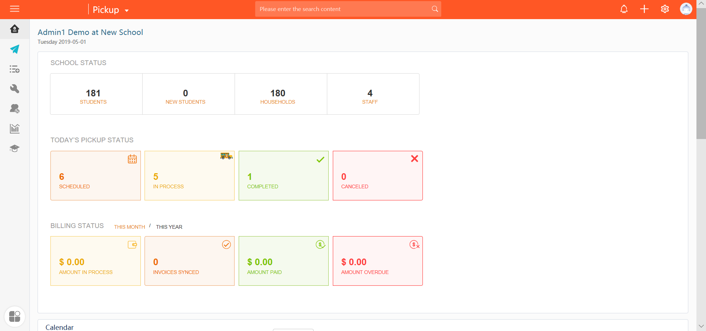View the 5 In Process pickups
The image size is (706, 331).
click(190, 176)
